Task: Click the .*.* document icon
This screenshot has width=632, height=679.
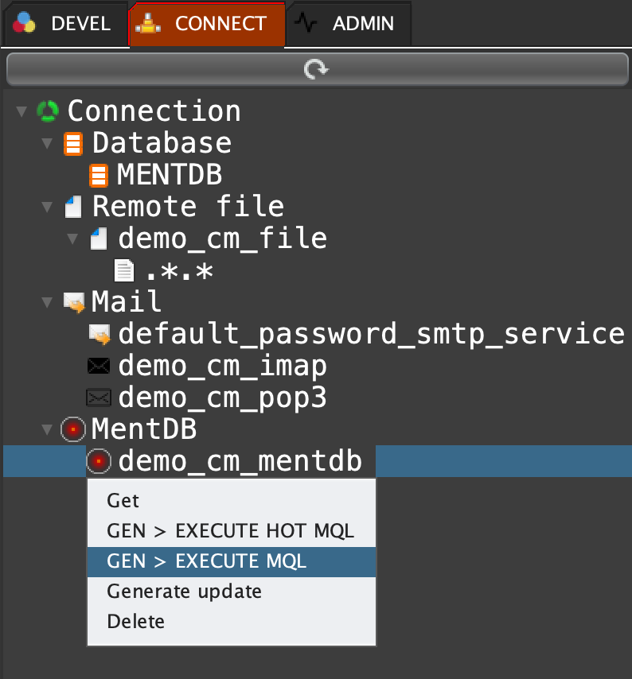Action: coord(124,271)
